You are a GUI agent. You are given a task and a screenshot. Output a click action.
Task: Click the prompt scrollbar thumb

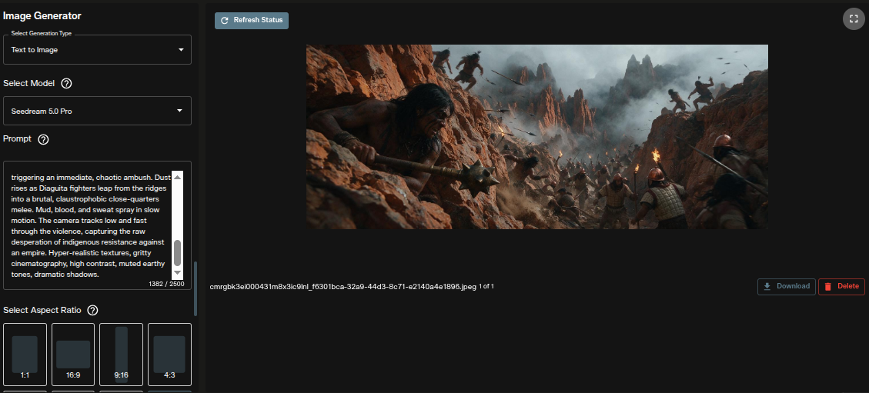tap(177, 253)
